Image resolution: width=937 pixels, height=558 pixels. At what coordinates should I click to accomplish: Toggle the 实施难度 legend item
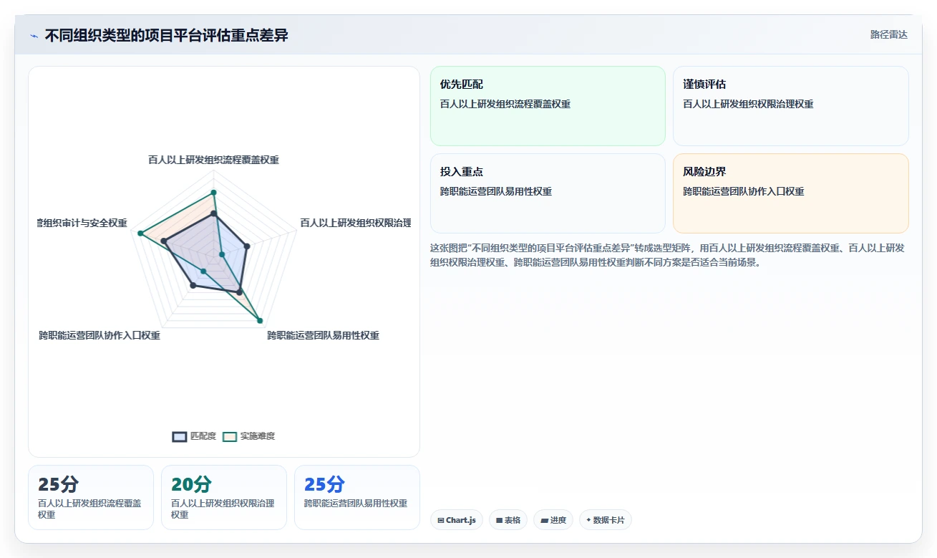248,436
